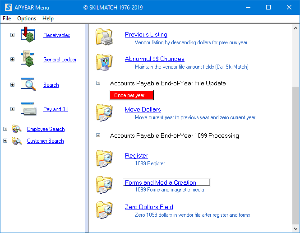
Task: Click the Search magnifying glass icon
Action: pos(28,85)
